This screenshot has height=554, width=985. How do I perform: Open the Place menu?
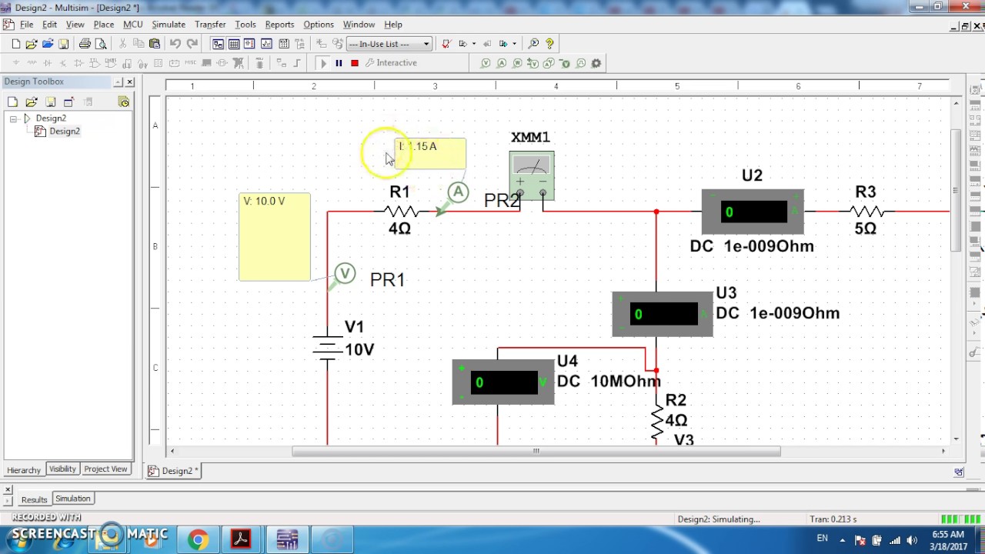click(x=104, y=25)
